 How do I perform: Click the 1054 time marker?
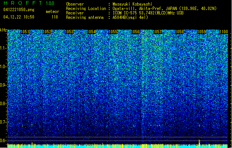point(91,32)
